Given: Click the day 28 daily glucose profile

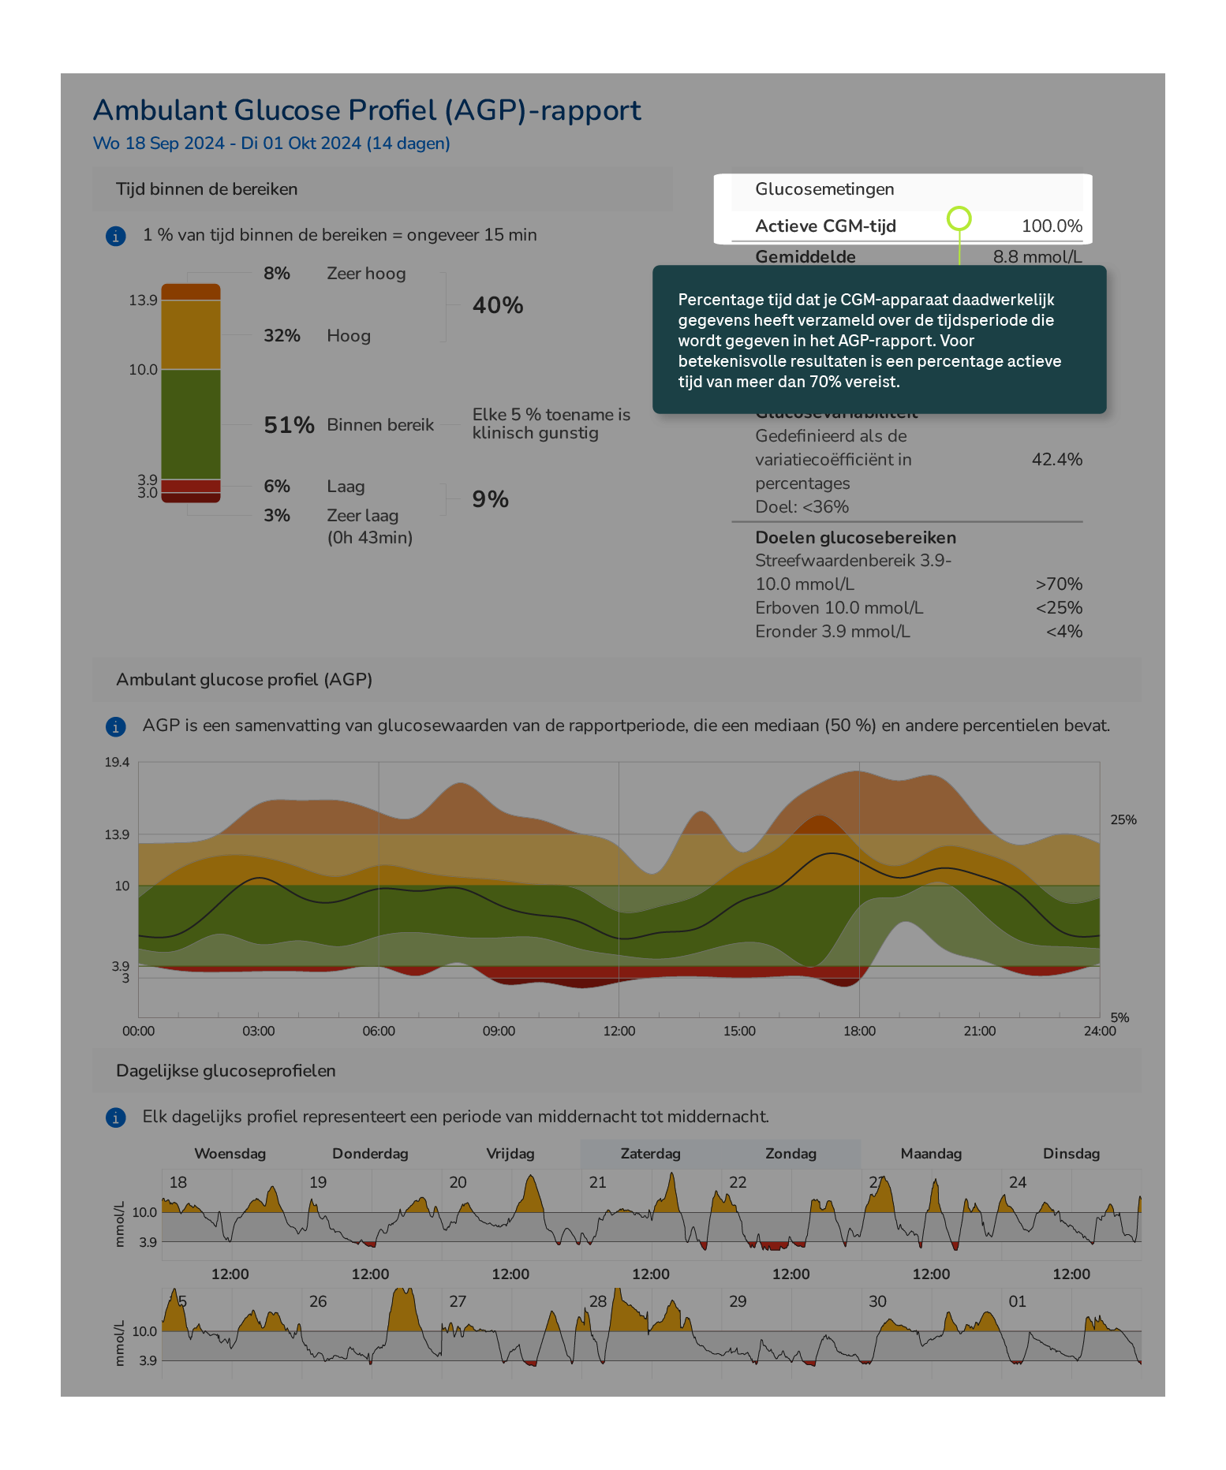Looking at the screenshot, I should tap(652, 1334).
